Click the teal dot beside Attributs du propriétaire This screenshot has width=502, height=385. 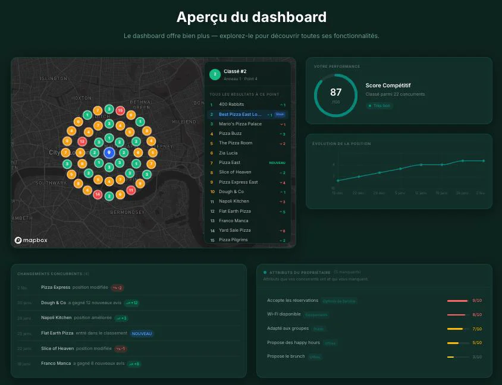pos(263,272)
